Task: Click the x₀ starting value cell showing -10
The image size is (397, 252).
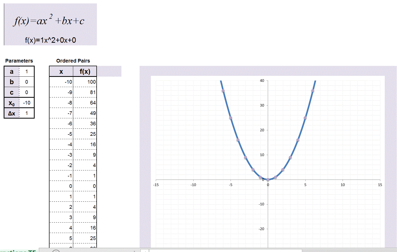Action: [x=27, y=103]
